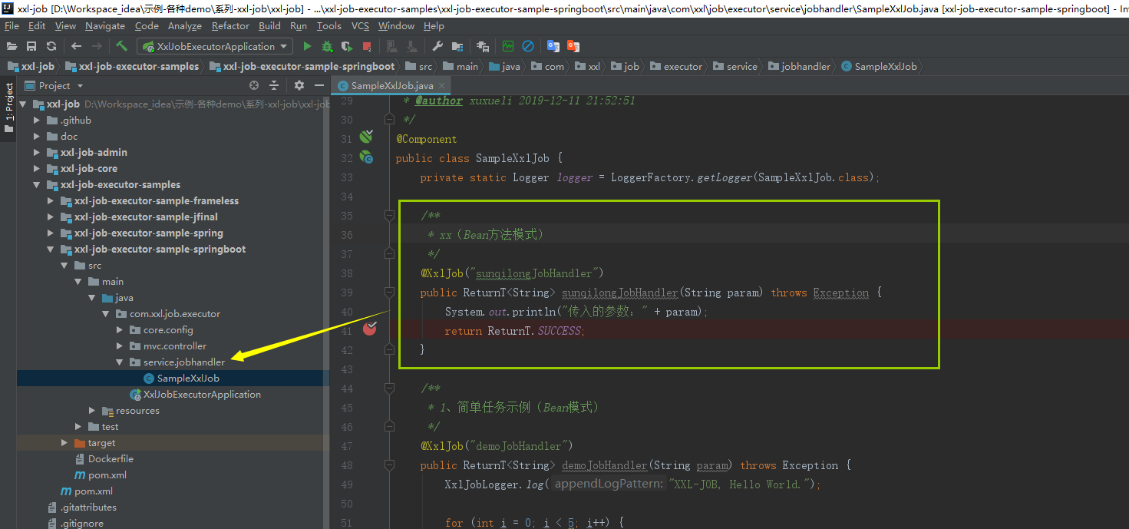Click locate target icon in Project panel

pos(254,85)
